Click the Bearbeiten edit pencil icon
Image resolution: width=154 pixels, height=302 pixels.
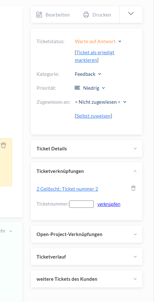point(39,15)
